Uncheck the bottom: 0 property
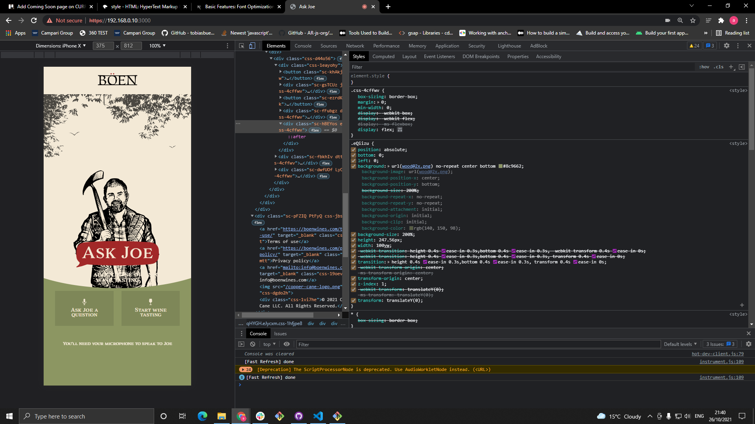 354,155
